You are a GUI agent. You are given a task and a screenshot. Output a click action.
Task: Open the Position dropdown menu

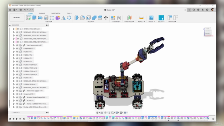coord(172,22)
